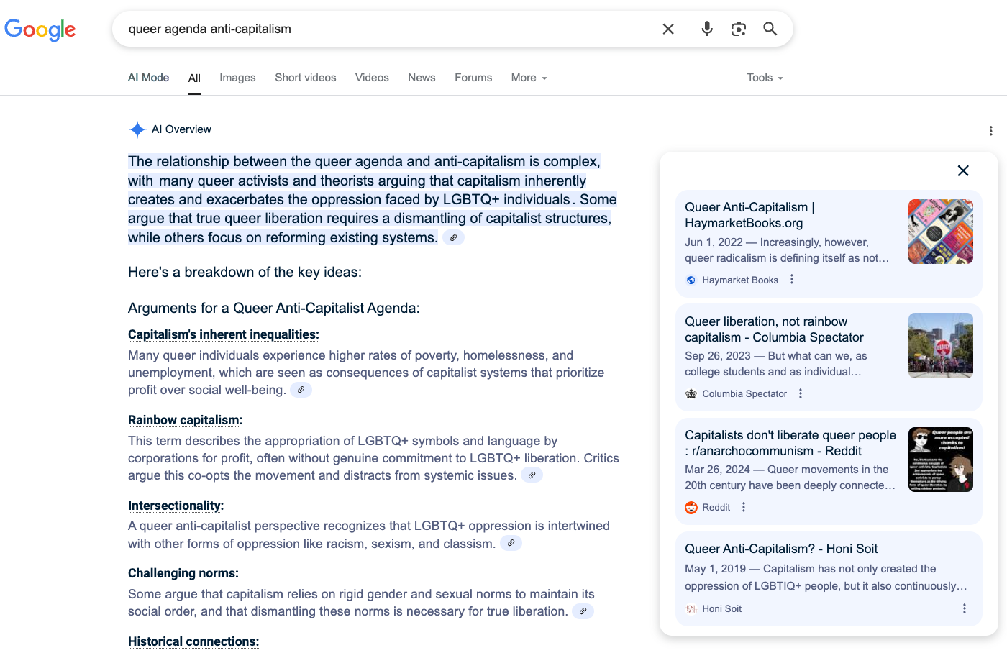
Task: Open Capitalists don't liberate queer people Reddit post
Action: coord(790,443)
